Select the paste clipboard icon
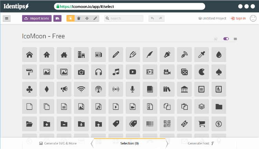 click(184, 106)
